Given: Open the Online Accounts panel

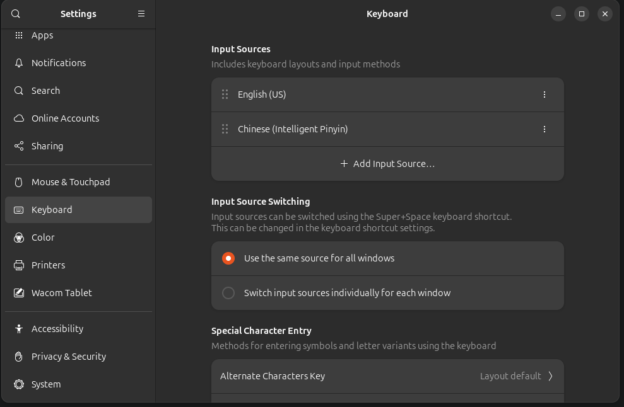Looking at the screenshot, I should pos(65,118).
